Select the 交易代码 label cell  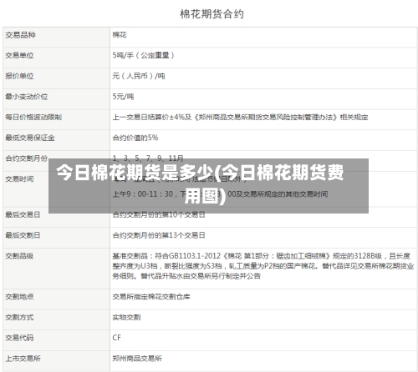(x=56, y=340)
